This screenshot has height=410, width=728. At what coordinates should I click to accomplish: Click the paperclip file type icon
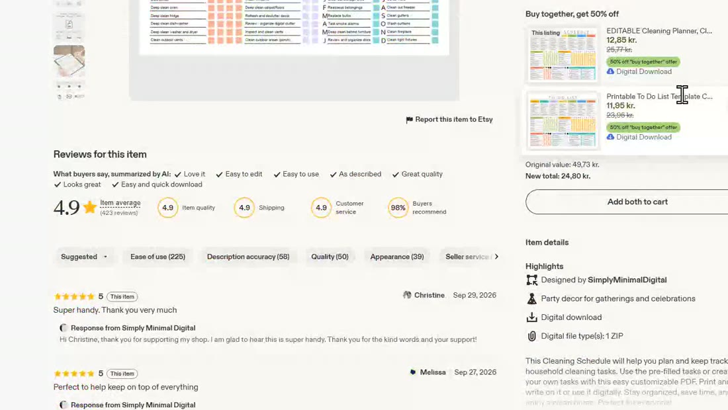click(x=531, y=336)
